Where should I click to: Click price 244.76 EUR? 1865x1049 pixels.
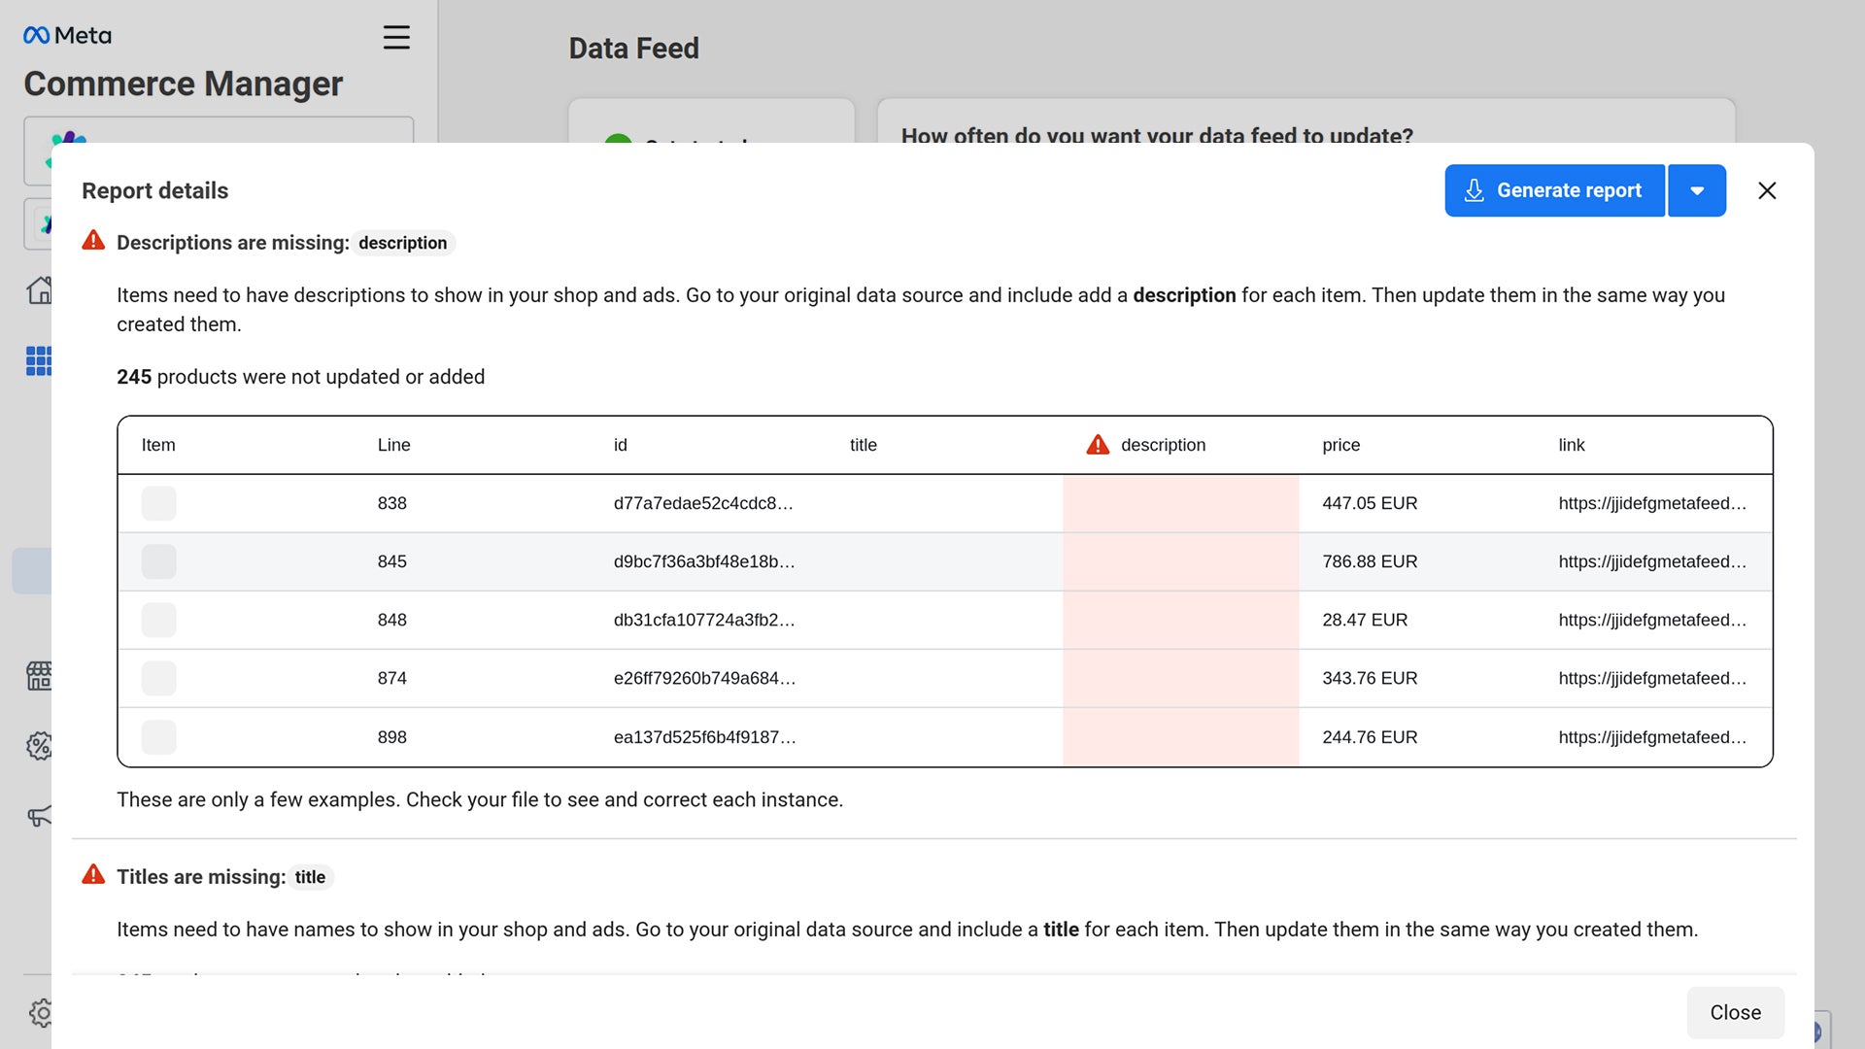pyautogui.click(x=1370, y=737)
